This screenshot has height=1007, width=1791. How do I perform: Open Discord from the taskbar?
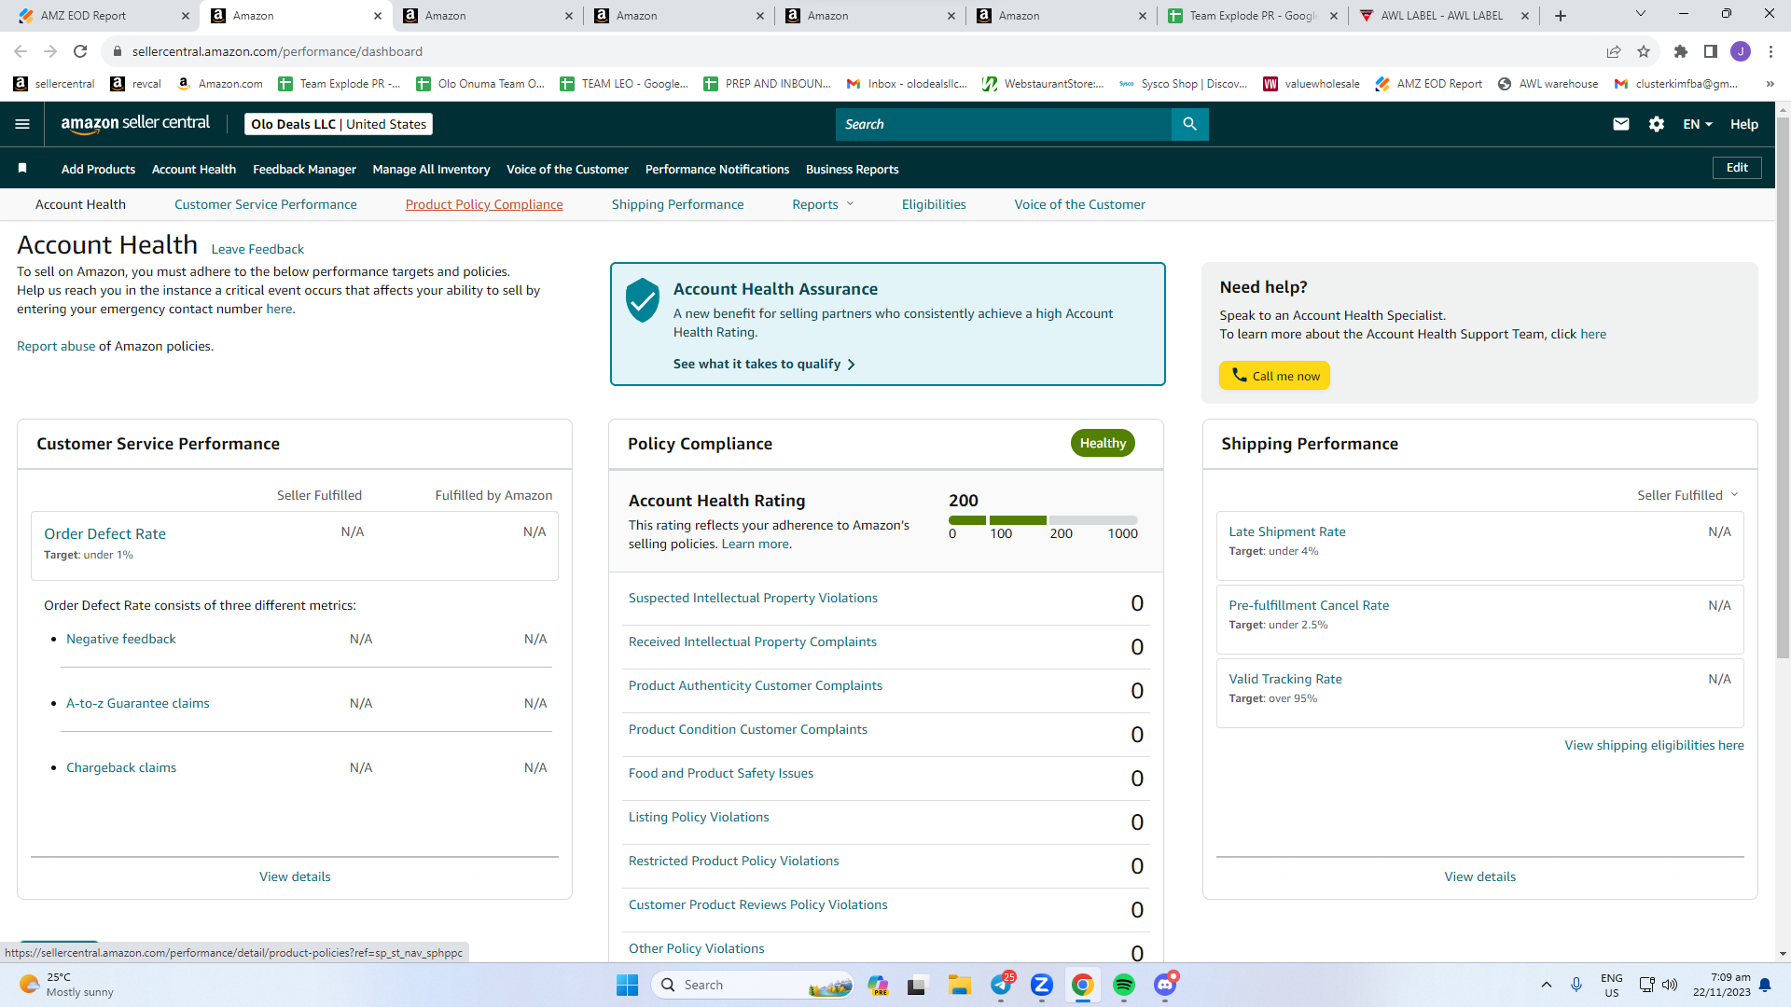point(1165,984)
